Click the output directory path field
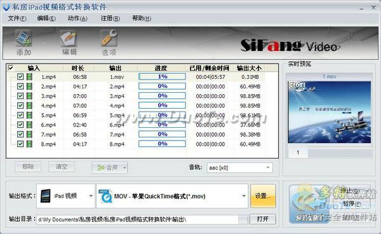 click(x=138, y=220)
